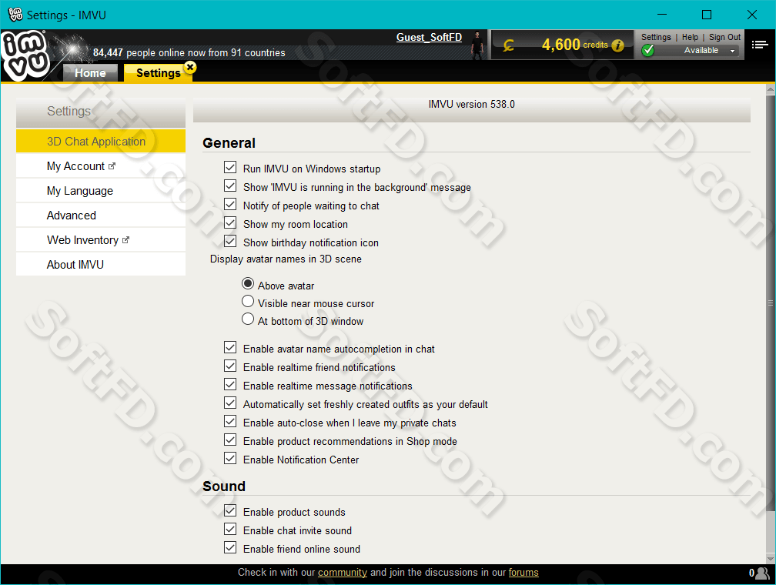The width and height of the screenshot is (776, 585).
Task: Open the forums link in the footer
Action: point(523,573)
